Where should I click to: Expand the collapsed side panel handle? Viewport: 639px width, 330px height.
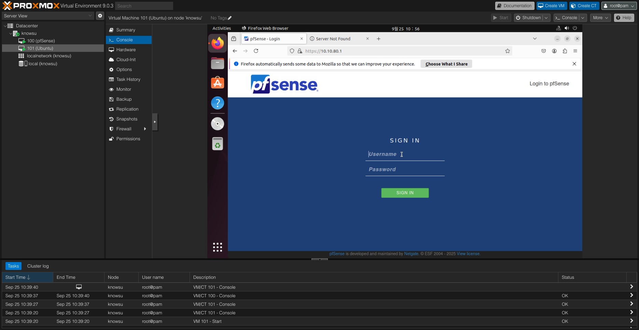[x=155, y=122]
